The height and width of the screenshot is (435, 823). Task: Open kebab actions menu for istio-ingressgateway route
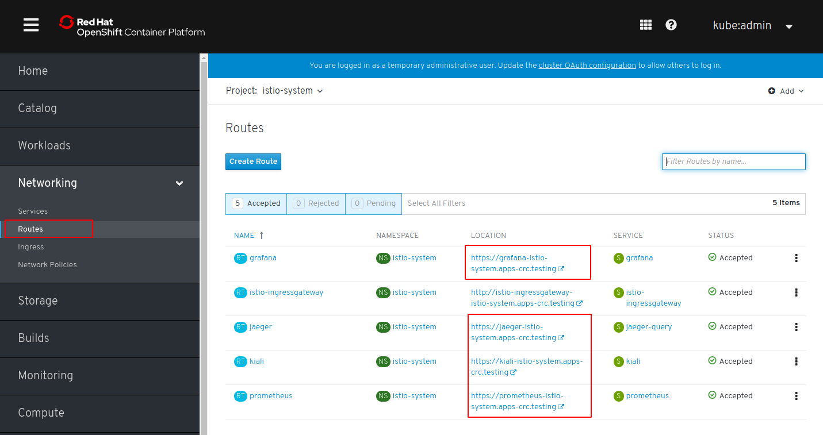796,292
